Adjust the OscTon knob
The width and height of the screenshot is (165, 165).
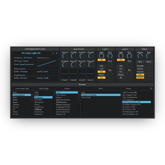pos(65,56)
